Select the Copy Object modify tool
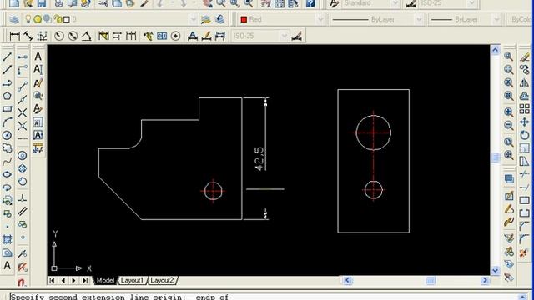Screen dimensions: 534x300 pos(525,70)
